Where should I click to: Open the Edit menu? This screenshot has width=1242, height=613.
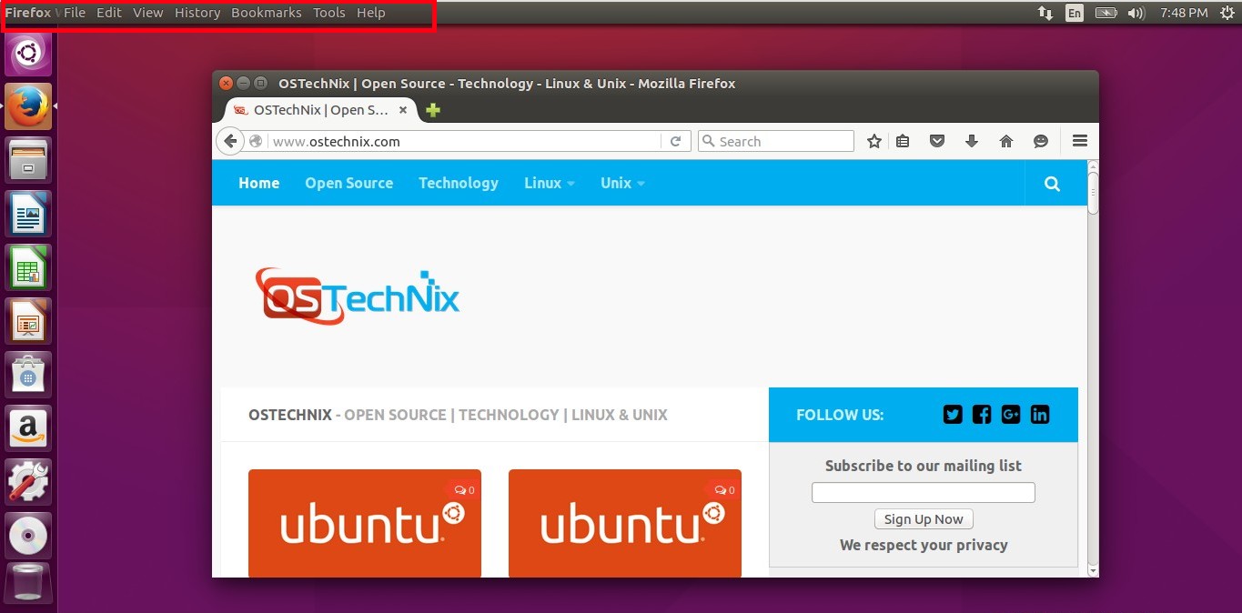pos(109,13)
